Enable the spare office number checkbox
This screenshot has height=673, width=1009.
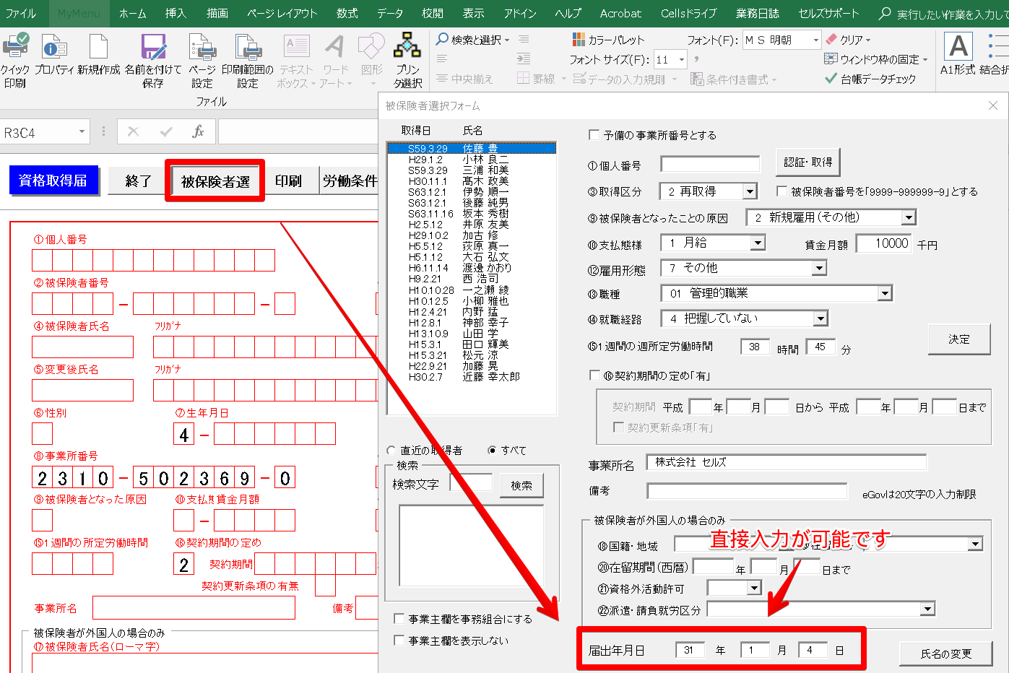594,135
